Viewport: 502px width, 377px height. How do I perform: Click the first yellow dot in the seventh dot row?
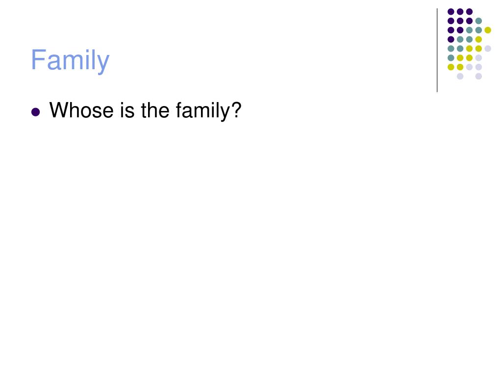[451, 67]
